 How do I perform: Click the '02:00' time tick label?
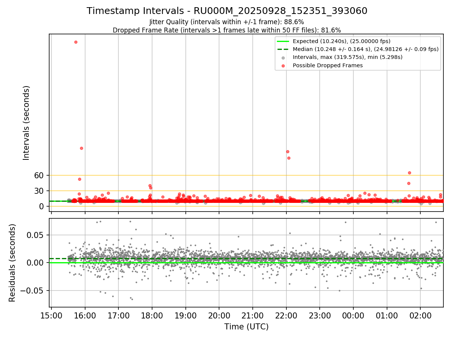(420, 315)
